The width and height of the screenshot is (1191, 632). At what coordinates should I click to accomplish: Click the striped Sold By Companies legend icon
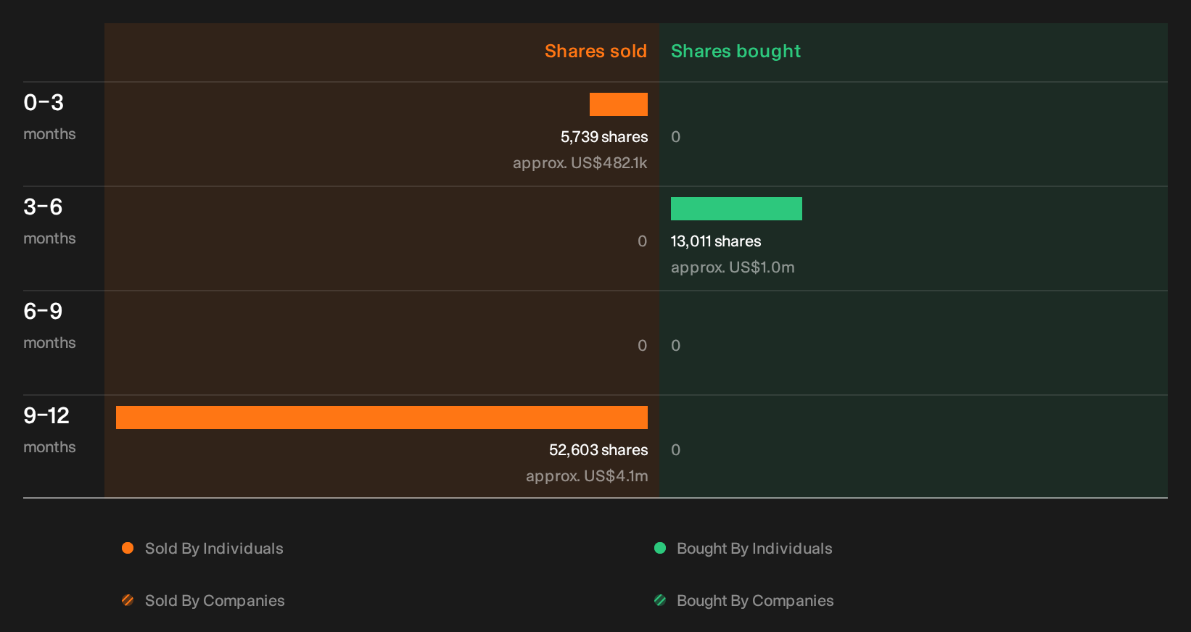tap(128, 600)
